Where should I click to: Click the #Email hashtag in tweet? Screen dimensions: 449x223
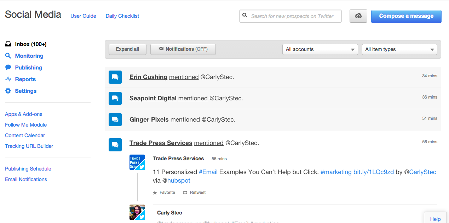tap(208, 172)
